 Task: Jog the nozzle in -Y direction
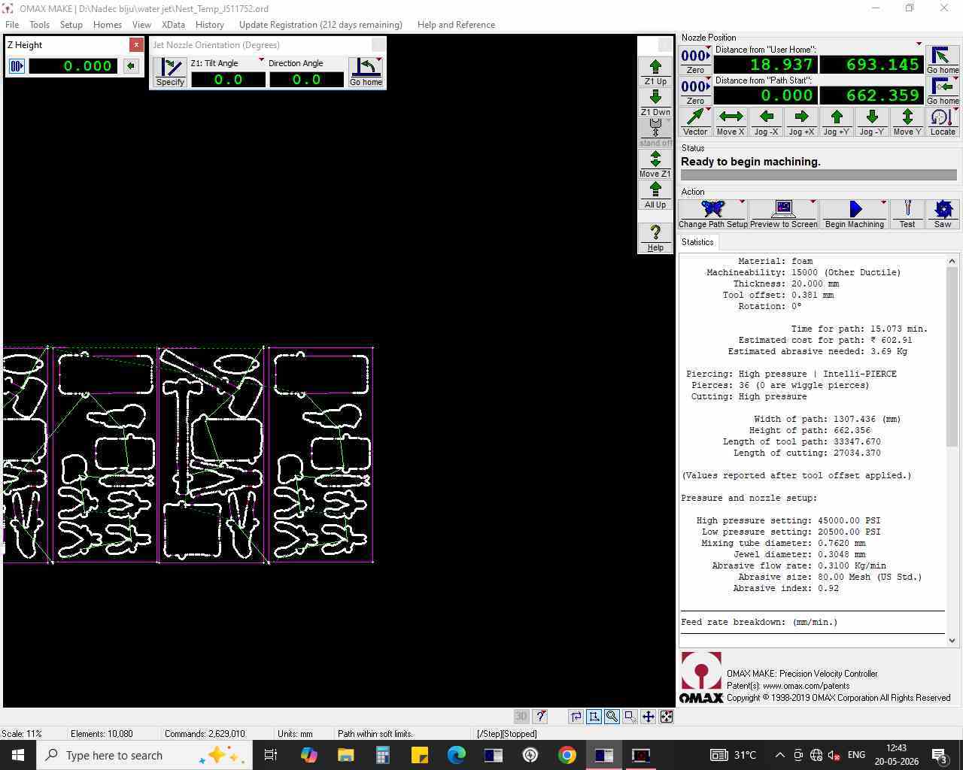click(x=872, y=122)
